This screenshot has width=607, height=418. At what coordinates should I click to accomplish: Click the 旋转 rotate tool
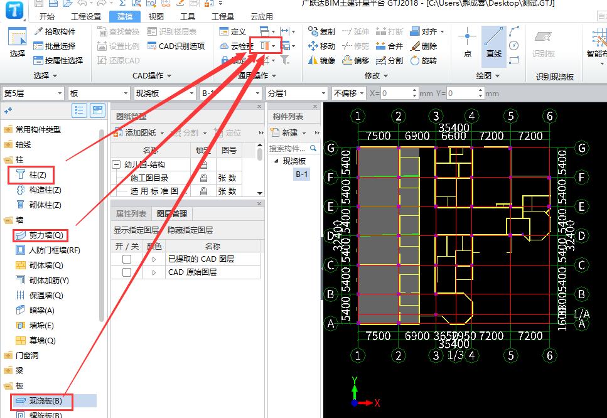(x=424, y=60)
